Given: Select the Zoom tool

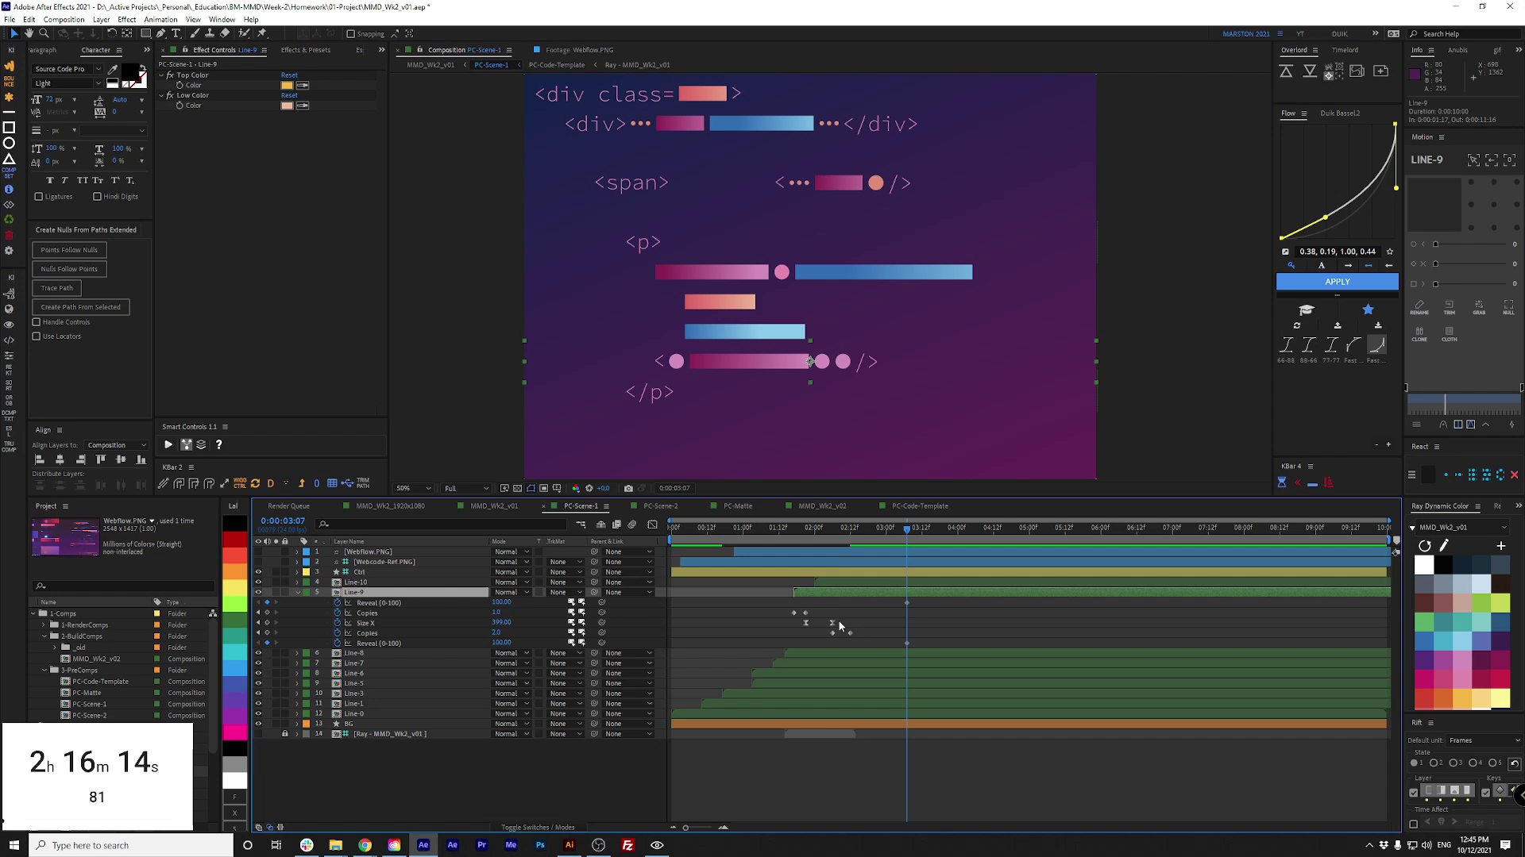Looking at the screenshot, I should pyautogui.click(x=44, y=33).
